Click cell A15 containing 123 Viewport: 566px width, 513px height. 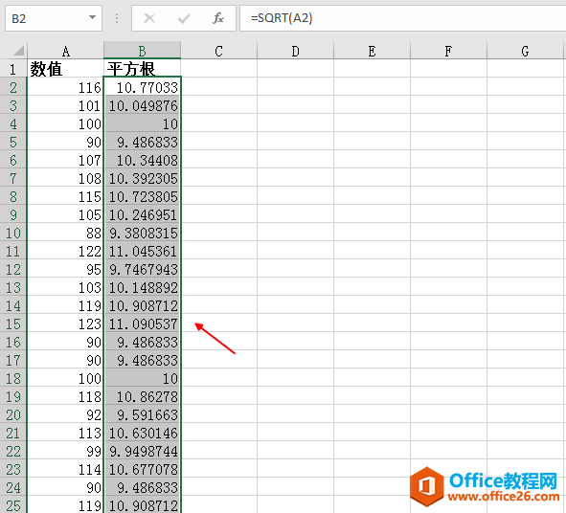tap(65, 323)
